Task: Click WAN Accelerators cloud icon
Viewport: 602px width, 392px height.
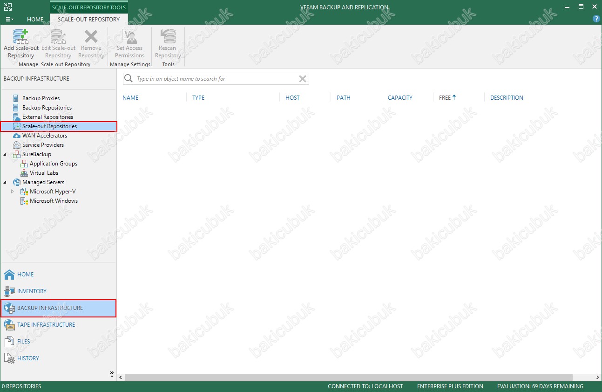Action: pyautogui.click(x=16, y=136)
